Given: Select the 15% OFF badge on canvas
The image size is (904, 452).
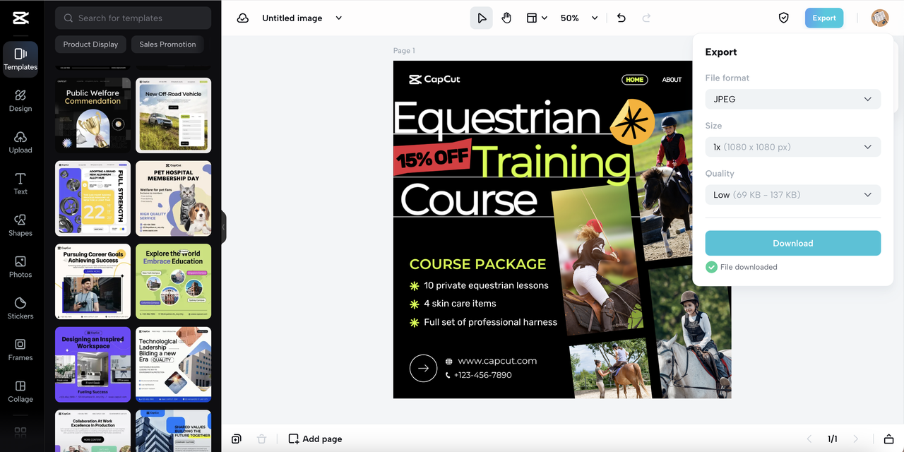Looking at the screenshot, I should coord(432,157).
